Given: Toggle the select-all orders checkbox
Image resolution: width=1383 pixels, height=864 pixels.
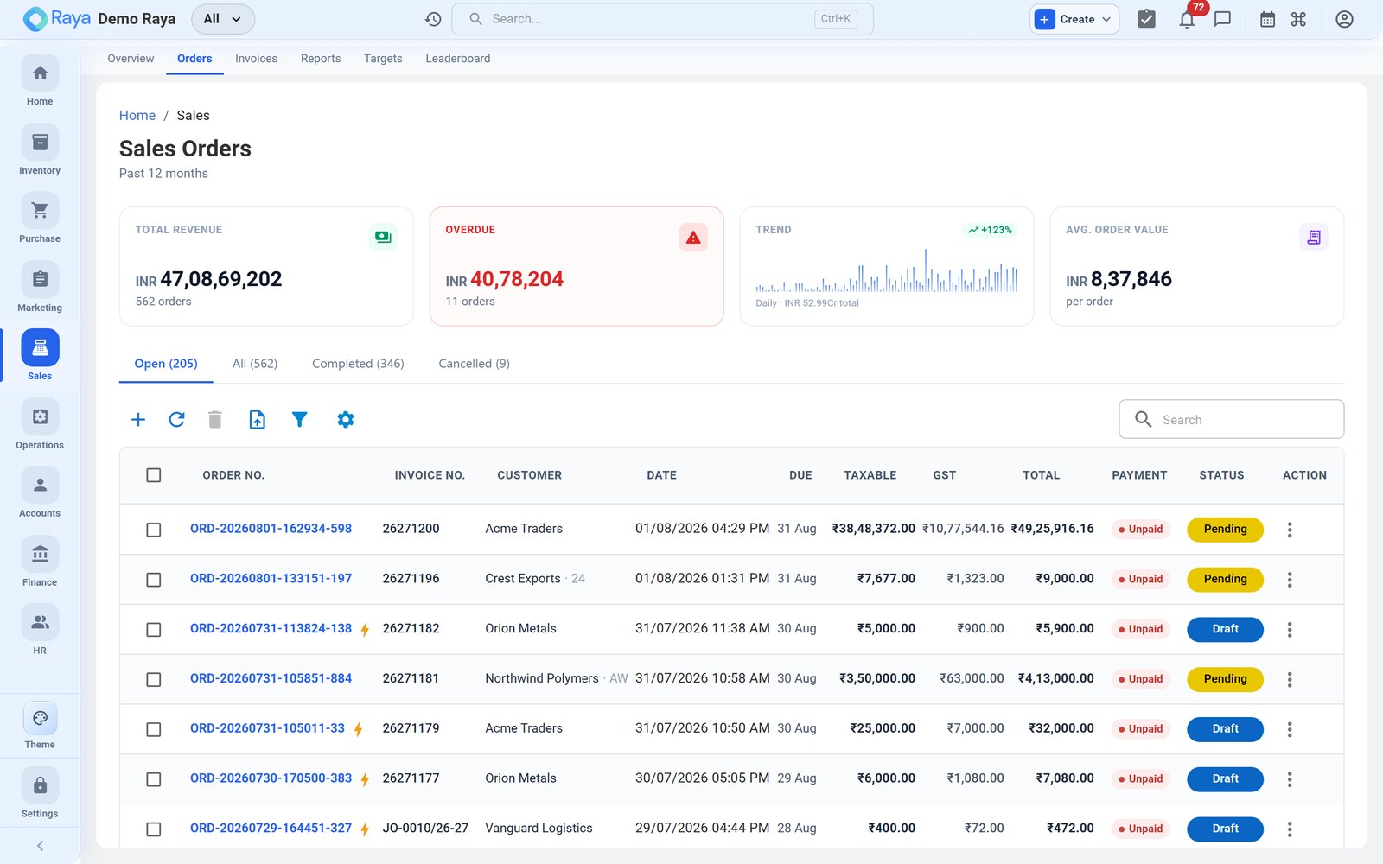Looking at the screenshot, I should tap(154, 475).
